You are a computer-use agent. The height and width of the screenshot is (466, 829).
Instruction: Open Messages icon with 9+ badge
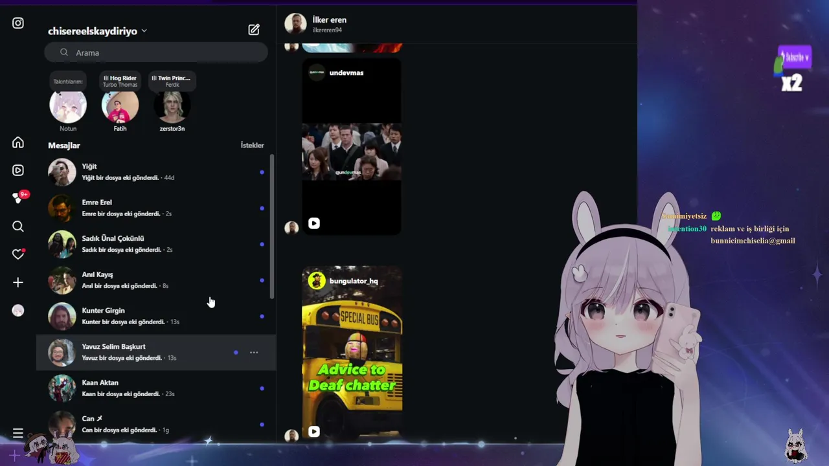click(x=19, y=197)
